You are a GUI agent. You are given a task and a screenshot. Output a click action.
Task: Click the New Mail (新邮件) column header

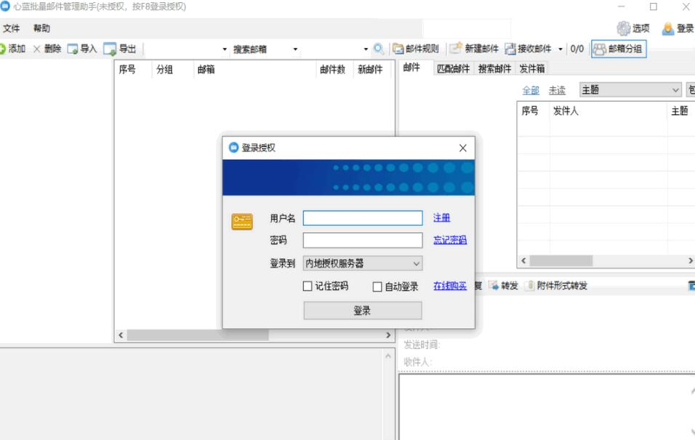coord(371,70)
